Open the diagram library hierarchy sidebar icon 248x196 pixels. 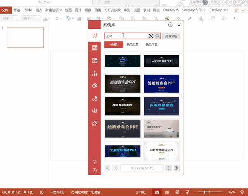click(95, 73)
